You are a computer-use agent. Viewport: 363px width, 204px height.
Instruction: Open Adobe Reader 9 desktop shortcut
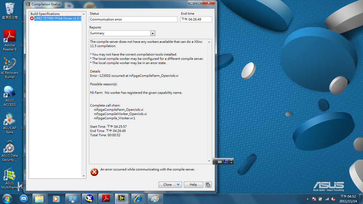pos(10,40)
